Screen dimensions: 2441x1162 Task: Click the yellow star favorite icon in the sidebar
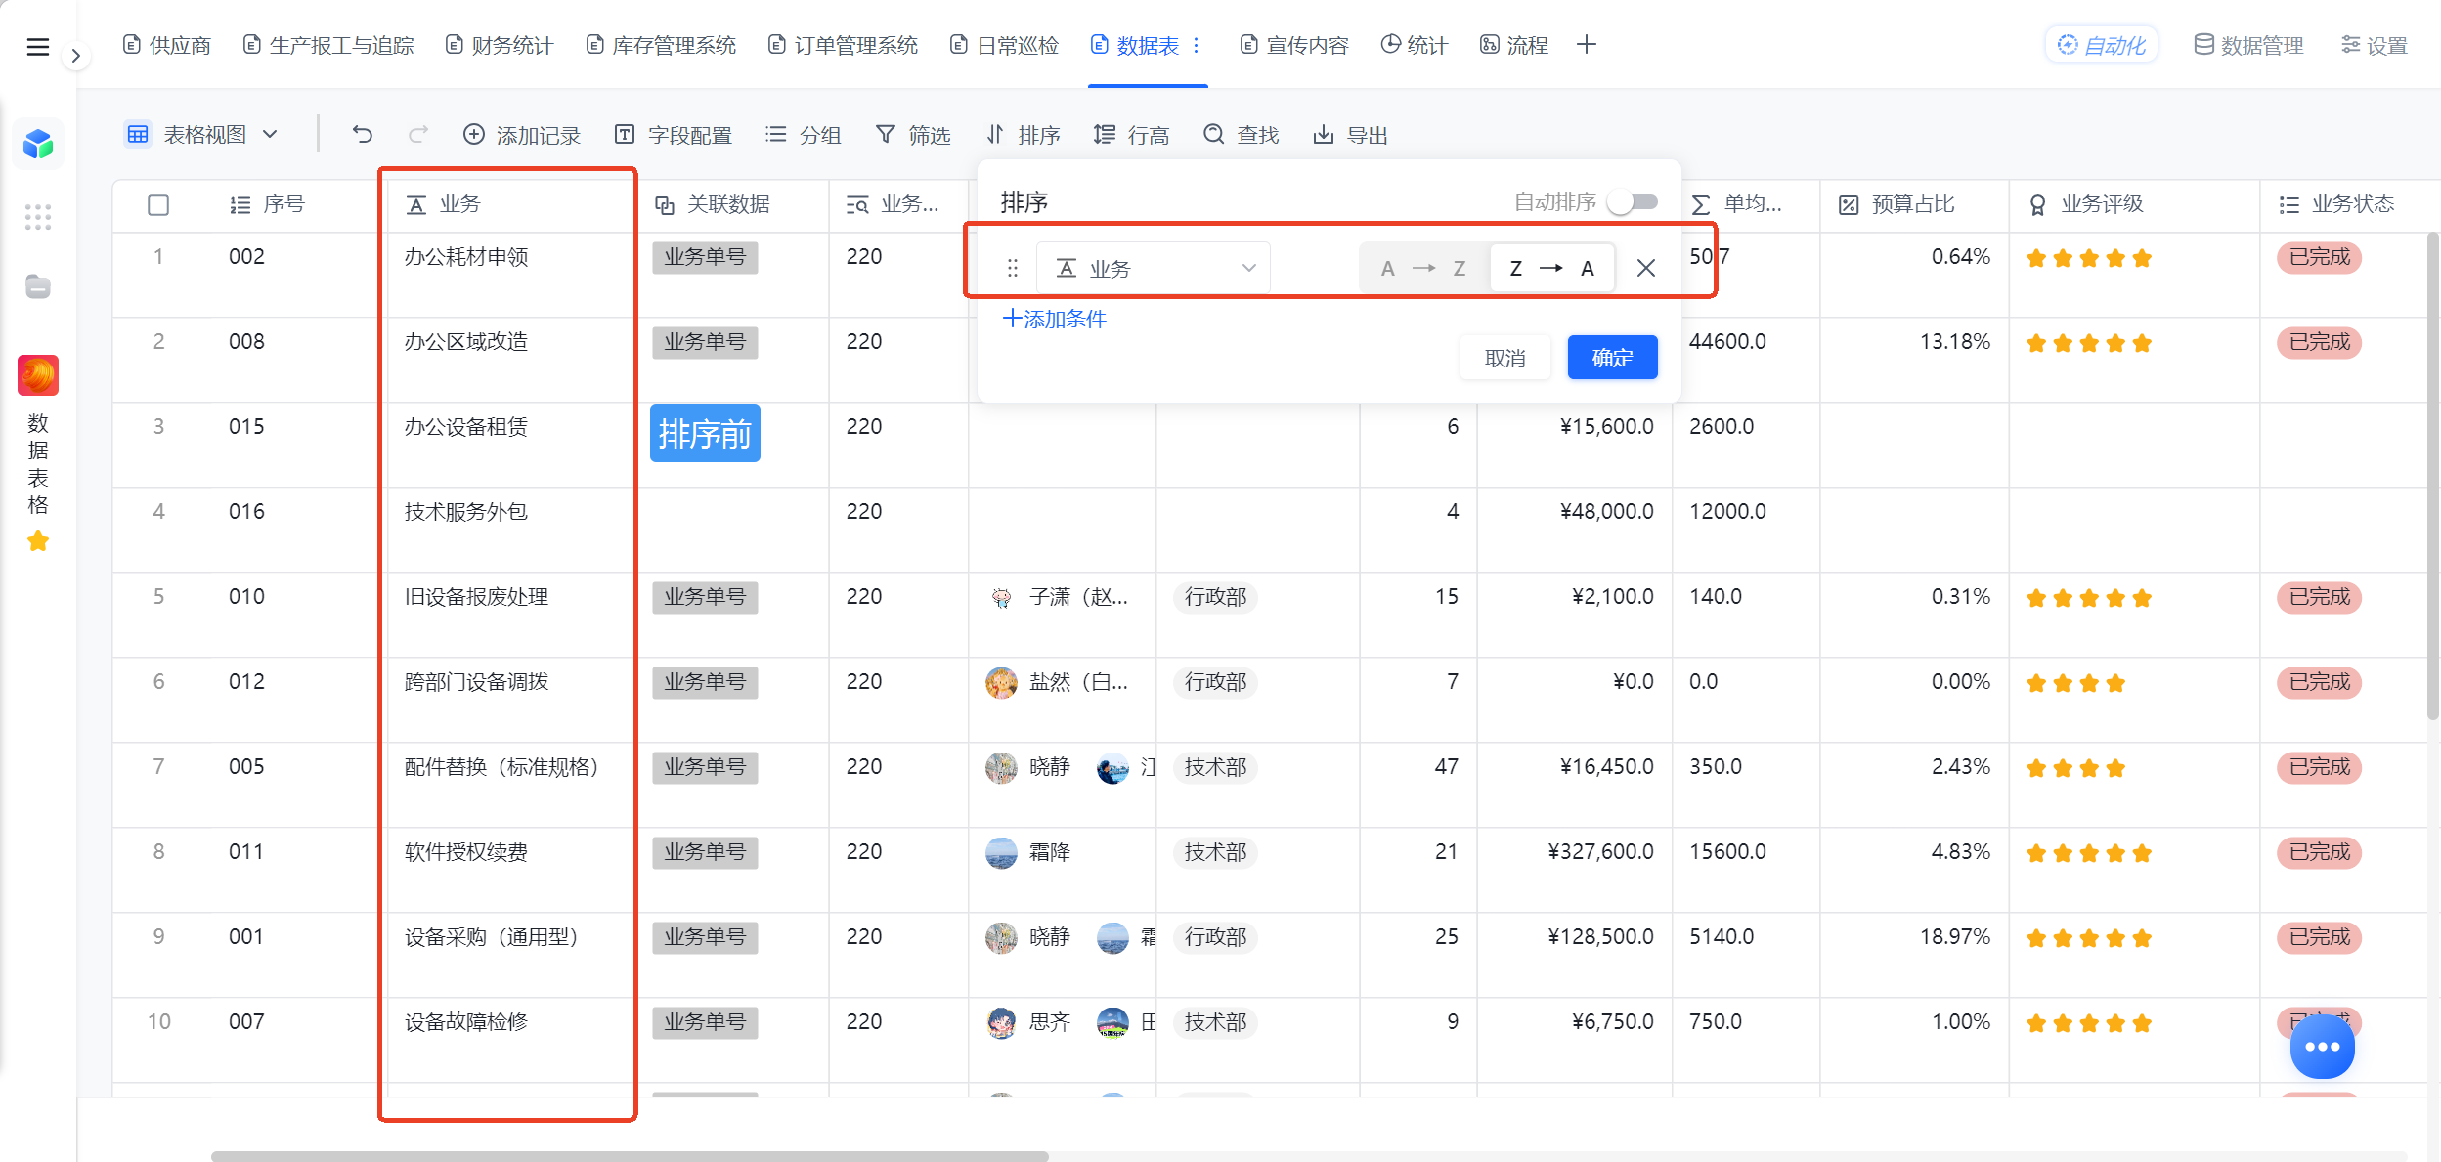pyautogui.click(x=38, y=540)
